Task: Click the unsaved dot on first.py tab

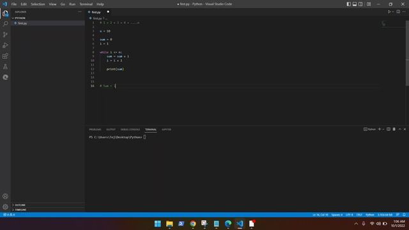Action: (x=108, y=11)
